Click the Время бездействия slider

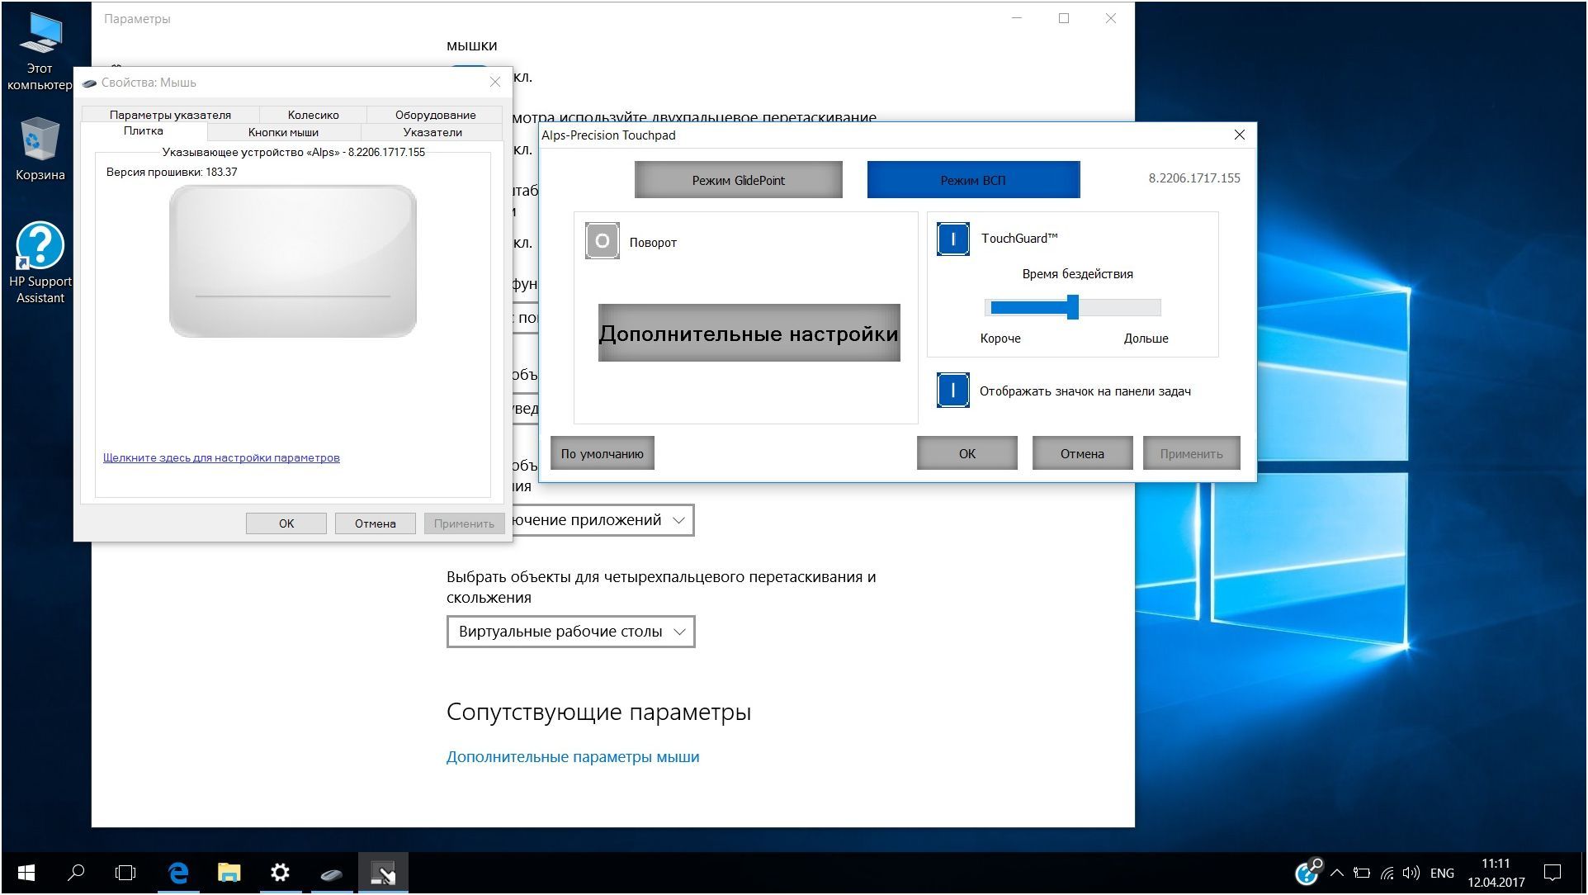click(x=1072, y=307)
